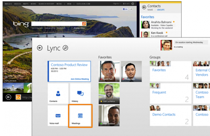Open the MORE menu in Bing header
This screenshot has height=136, width=210.
59,4
